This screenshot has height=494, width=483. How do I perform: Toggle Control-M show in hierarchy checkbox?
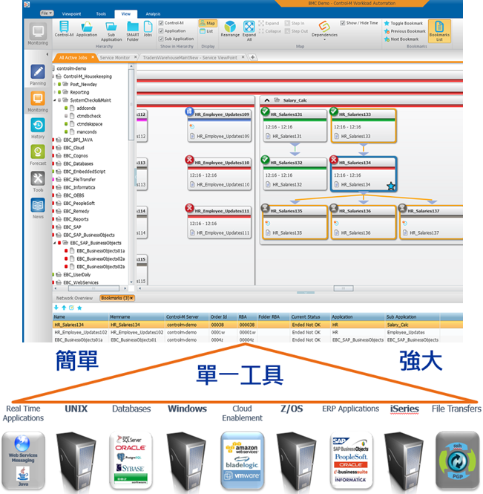tap(161, 23)
